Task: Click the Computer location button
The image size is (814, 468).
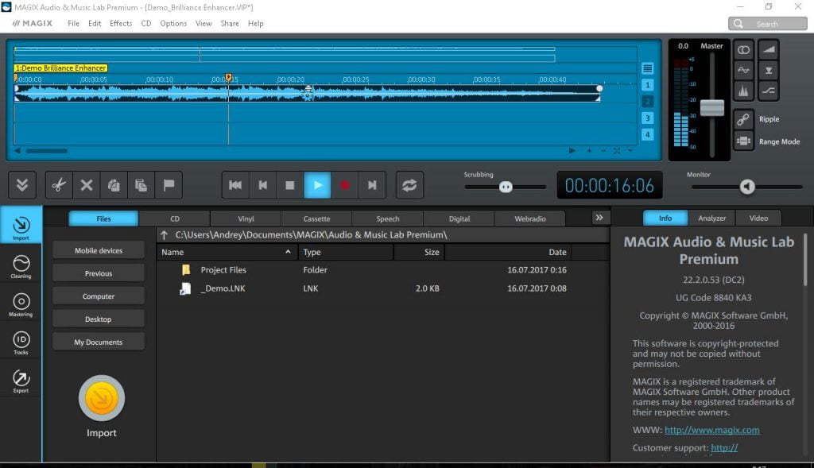Action: tap(99, 296)
